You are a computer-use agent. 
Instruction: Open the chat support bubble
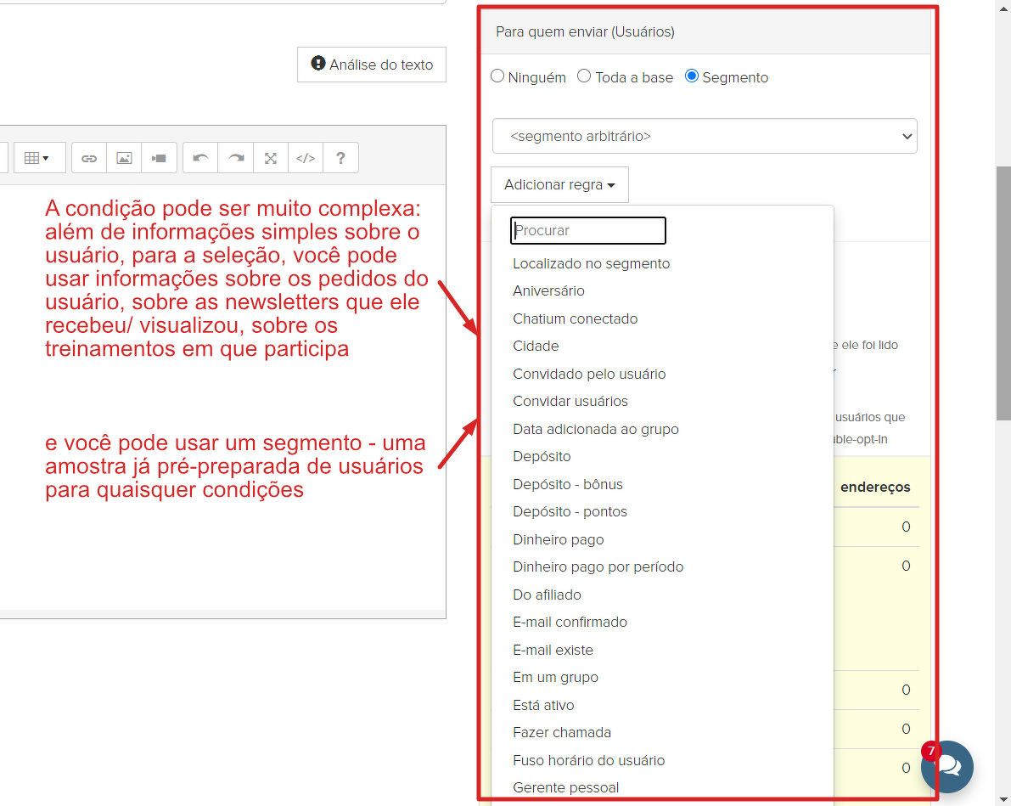947,767
